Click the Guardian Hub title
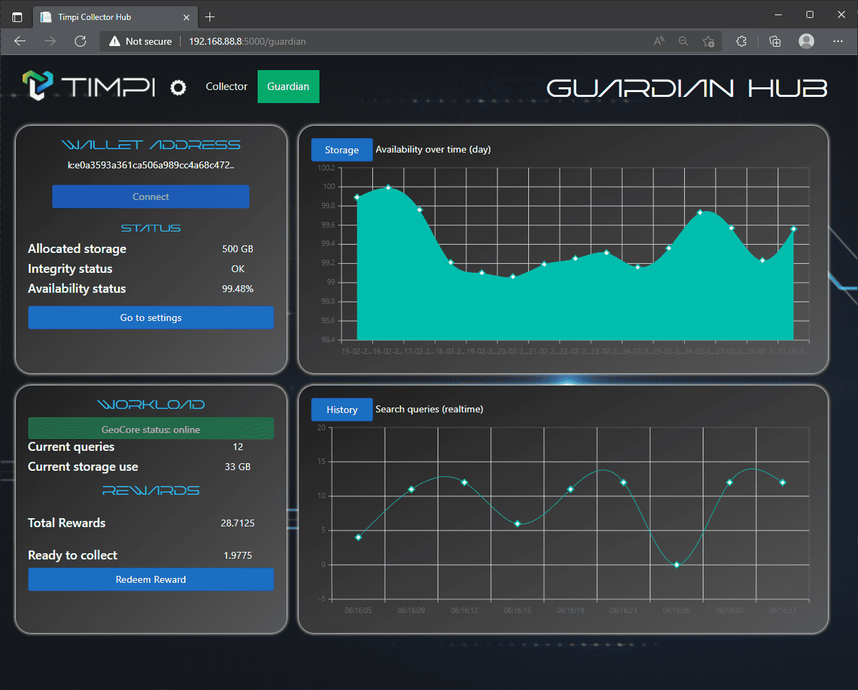858x690 pixels. 687,88
